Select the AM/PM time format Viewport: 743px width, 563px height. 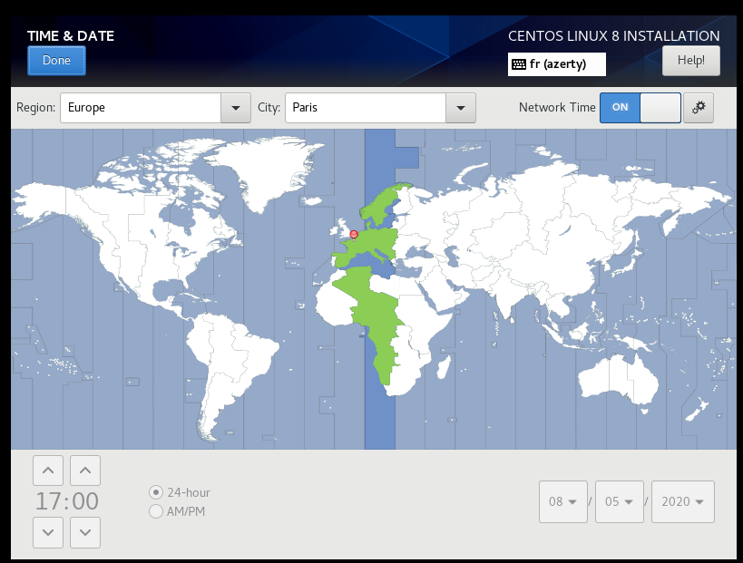(x=156, y=512)
